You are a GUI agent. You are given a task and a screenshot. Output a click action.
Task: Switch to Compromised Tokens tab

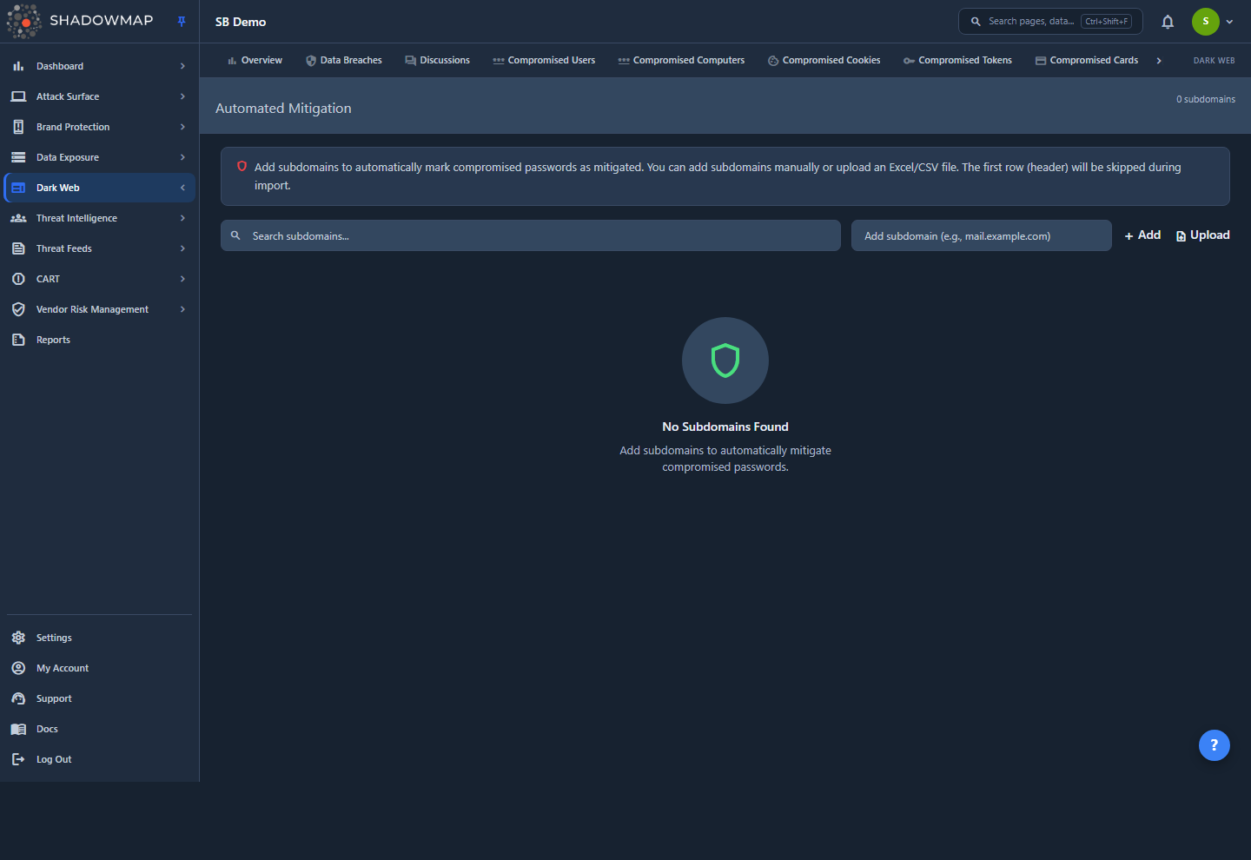click(957, 61)
